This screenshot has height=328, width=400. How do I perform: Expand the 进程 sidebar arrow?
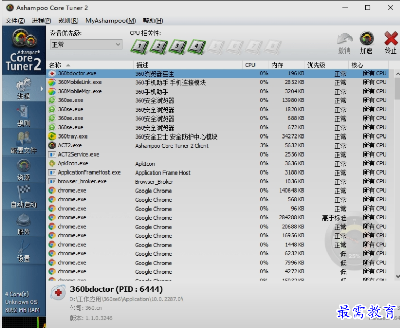pos(42,89)
